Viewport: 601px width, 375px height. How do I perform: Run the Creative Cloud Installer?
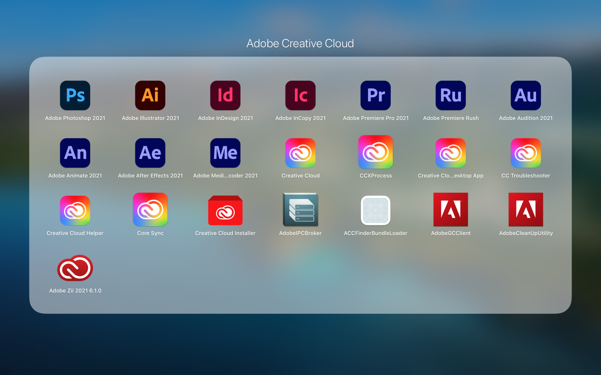click(225, 210)
